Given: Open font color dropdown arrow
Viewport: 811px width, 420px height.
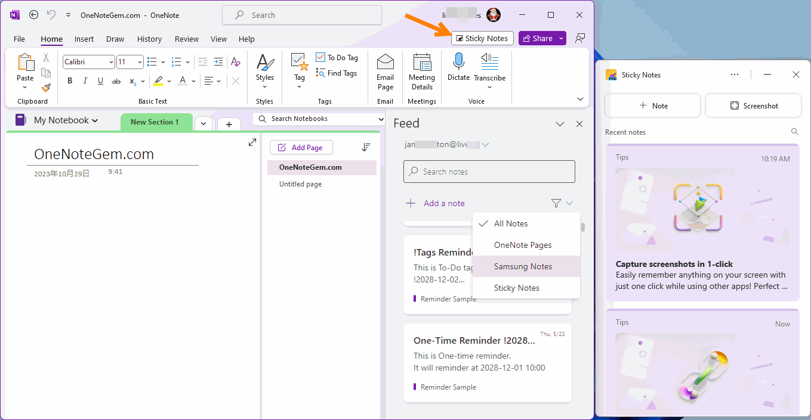Looking at the screenshot, I should (194, 81).
